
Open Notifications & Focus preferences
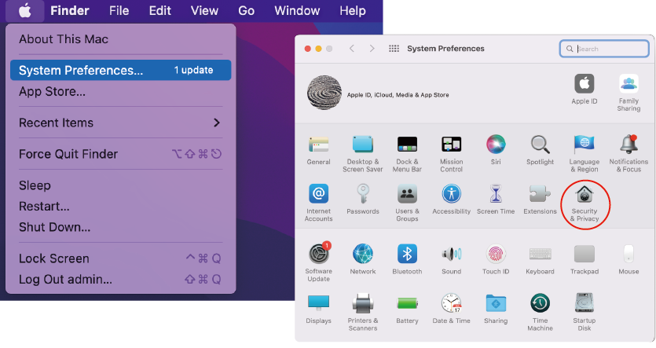[x=629, y=154]
